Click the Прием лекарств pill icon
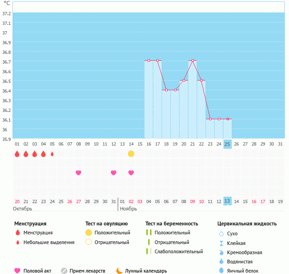 pyautogui.click(x=64, y=271)
